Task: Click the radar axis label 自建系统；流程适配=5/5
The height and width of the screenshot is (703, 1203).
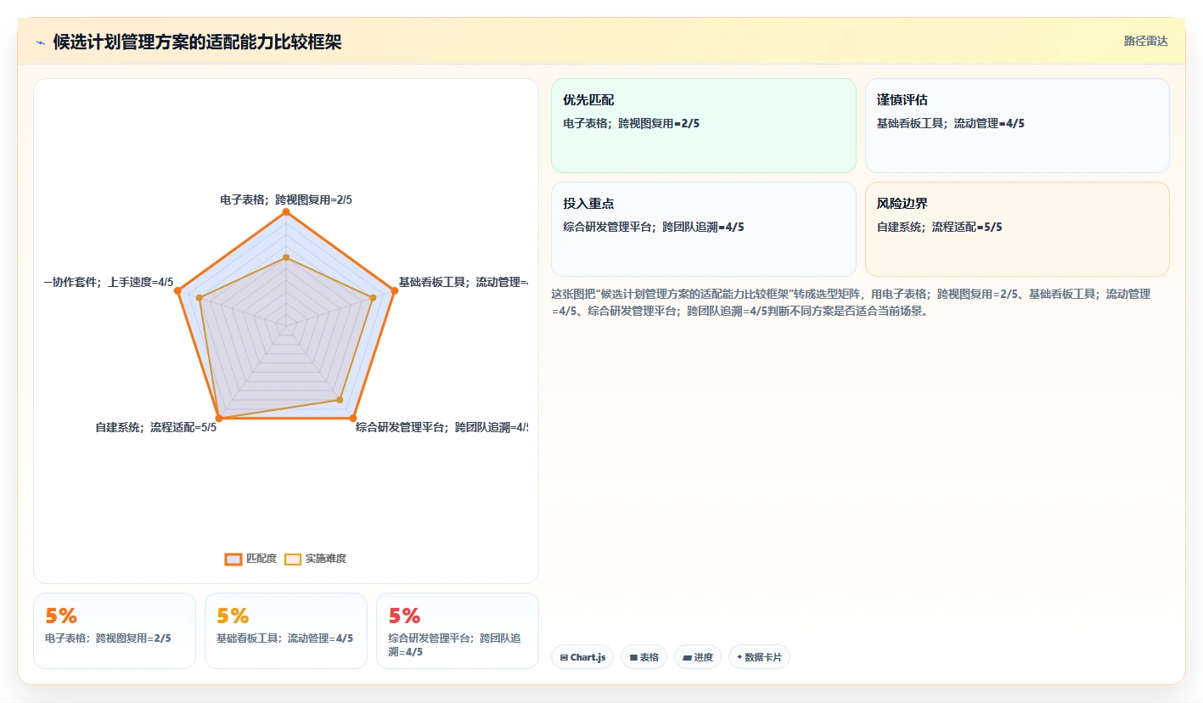Action: (156, 427)
